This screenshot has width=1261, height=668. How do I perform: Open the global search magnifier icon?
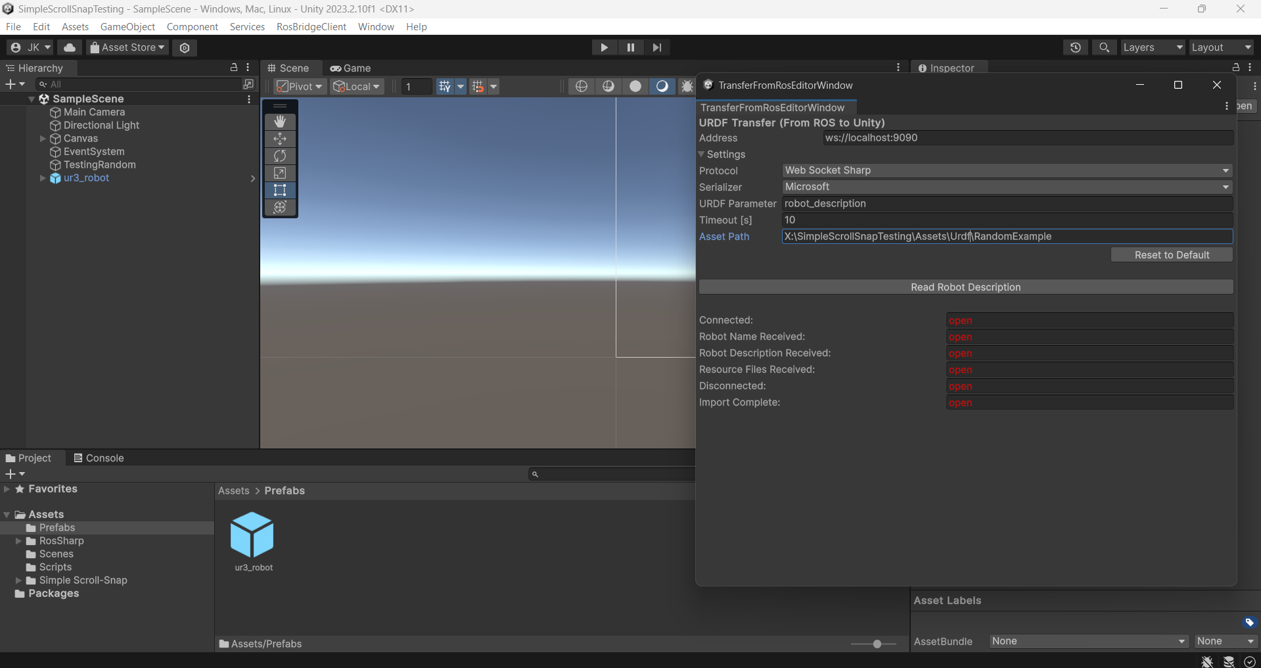(1104, 47)
